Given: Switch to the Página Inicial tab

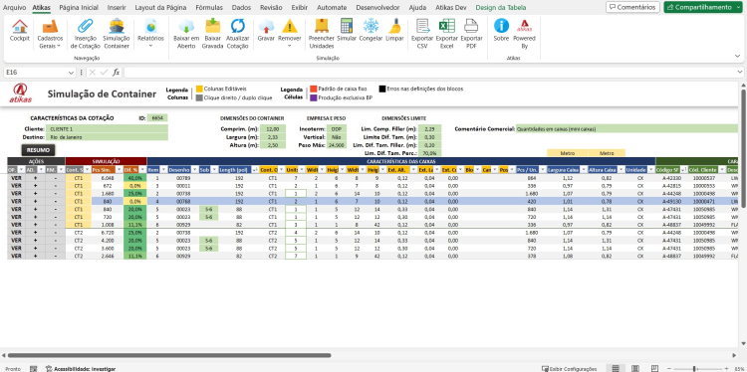Looking at the screenshot, I should click(79, 8).
